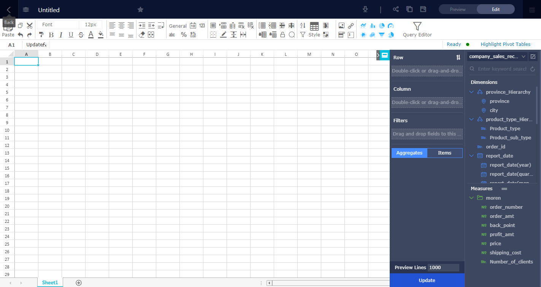Screen dimensions: 541x287
Task: Collapse the province_Hierarchy tree node
Action: [x=471, y=92]
